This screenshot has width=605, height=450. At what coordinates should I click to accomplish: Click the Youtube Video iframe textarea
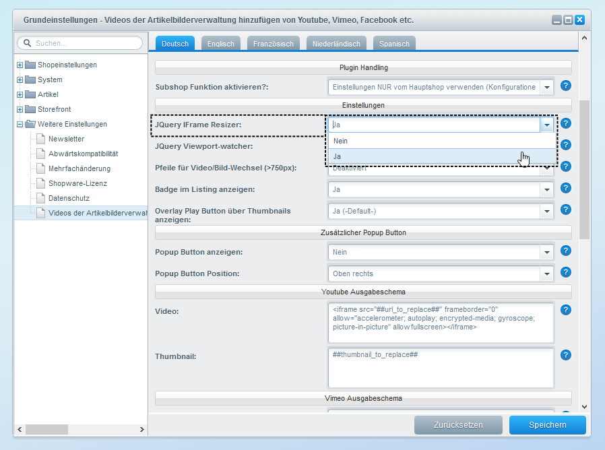click(x=441, y=322)
